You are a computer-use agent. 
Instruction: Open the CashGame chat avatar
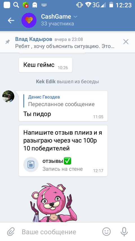pyautogui.click(x=29, y=20)
